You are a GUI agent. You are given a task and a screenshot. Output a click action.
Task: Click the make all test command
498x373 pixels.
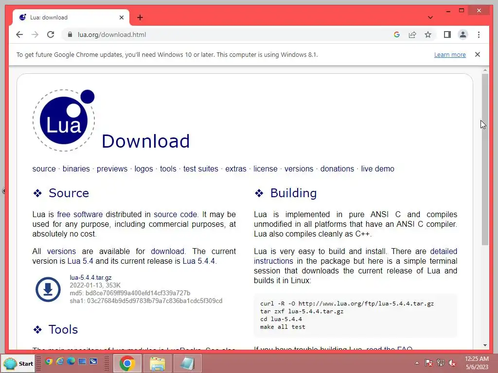pos(283,327)
